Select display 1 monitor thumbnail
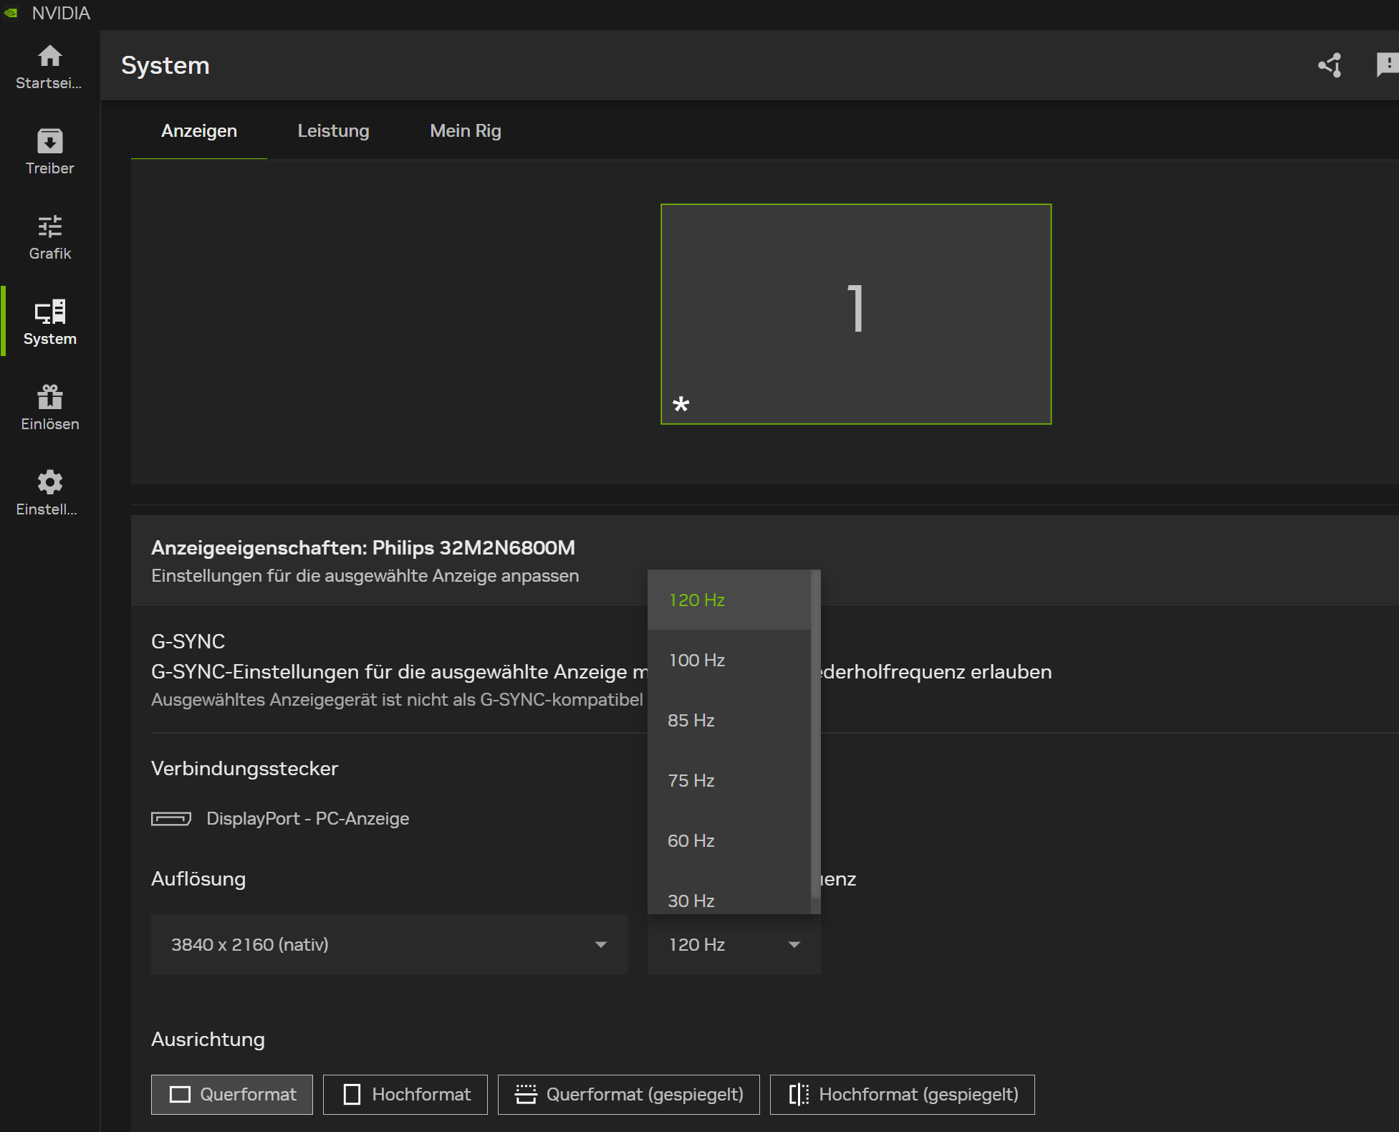 (x=855, y=314)
